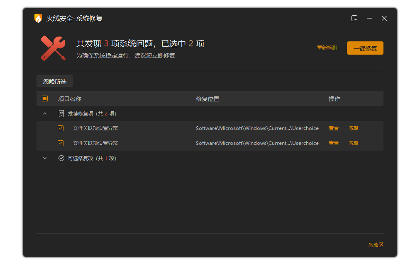
Task: Click the red wrench and screwdriver icon
Action: point(53,48)
